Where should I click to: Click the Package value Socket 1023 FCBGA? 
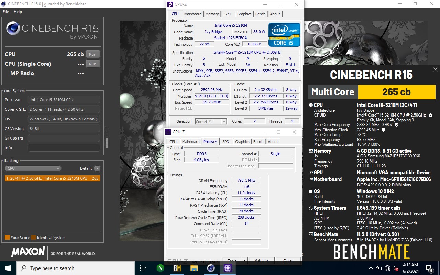click(x=231, y=38)
